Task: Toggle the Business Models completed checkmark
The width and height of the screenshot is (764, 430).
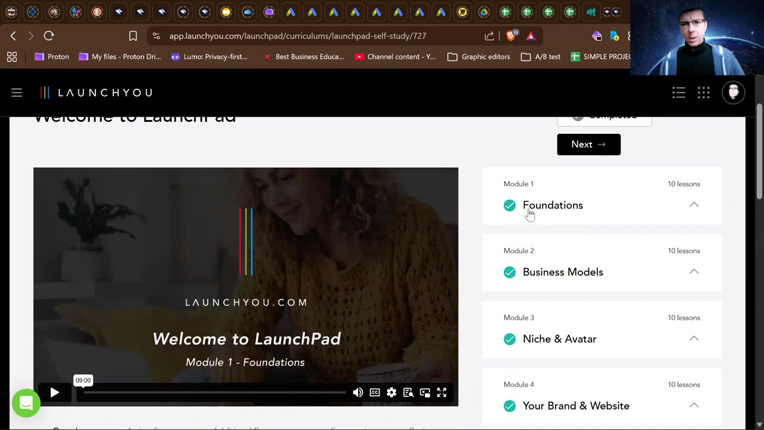Action: pyautogui.click(x=510, y=272)
